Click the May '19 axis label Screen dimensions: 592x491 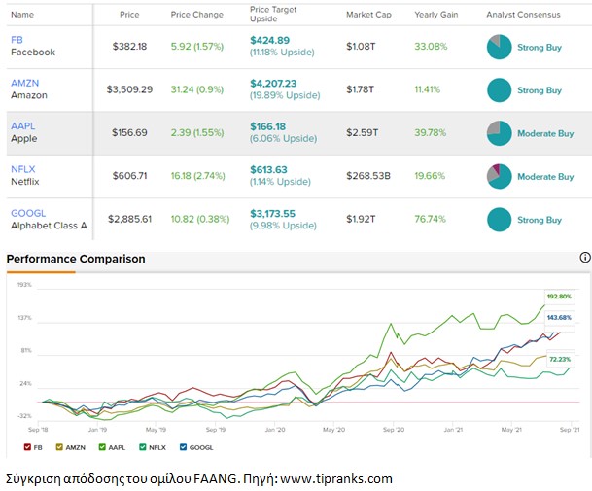click(156, 430)
